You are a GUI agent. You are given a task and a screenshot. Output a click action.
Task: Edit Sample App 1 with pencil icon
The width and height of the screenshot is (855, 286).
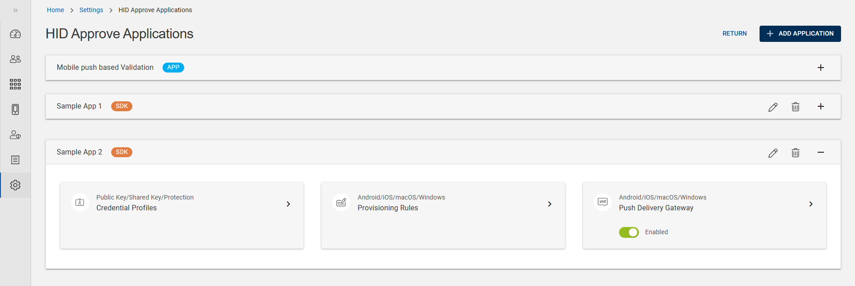click(773, 107)
